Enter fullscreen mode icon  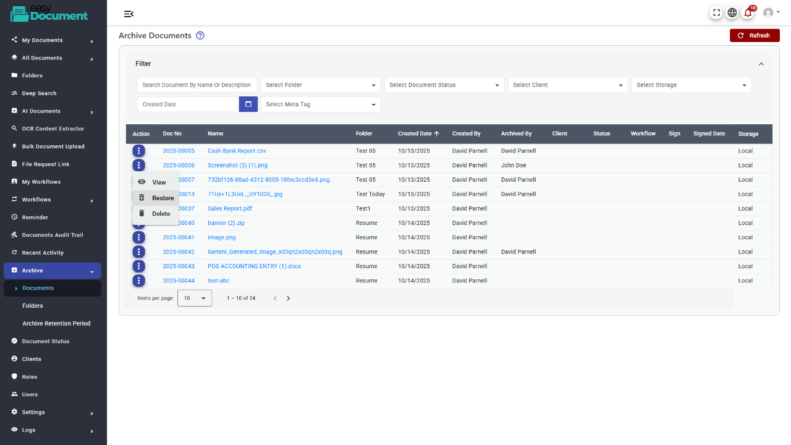pos(716,12)
